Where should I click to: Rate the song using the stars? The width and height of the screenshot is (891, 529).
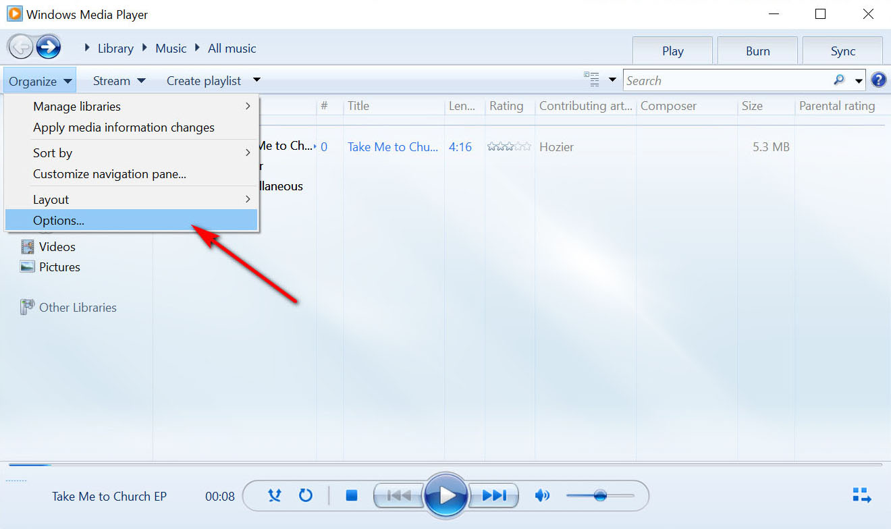tap(509, 146)
